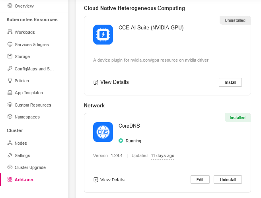
Task: Click the Overview sidebar icon
Action: pos(10,6)
